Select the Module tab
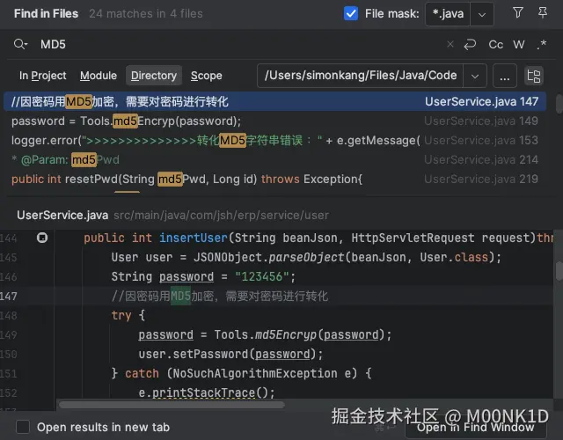The width and height of the screenshot is (563, 440). click(99, 76)
